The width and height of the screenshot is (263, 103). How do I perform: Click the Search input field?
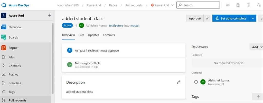198,5
